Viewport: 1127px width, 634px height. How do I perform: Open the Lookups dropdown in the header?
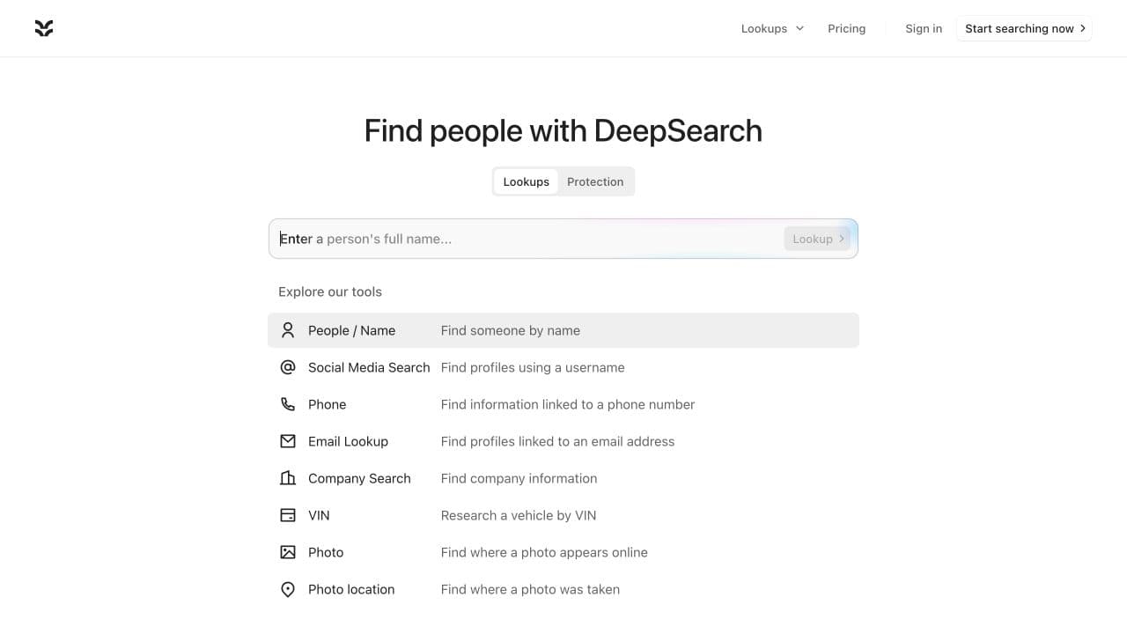(772, 28)
